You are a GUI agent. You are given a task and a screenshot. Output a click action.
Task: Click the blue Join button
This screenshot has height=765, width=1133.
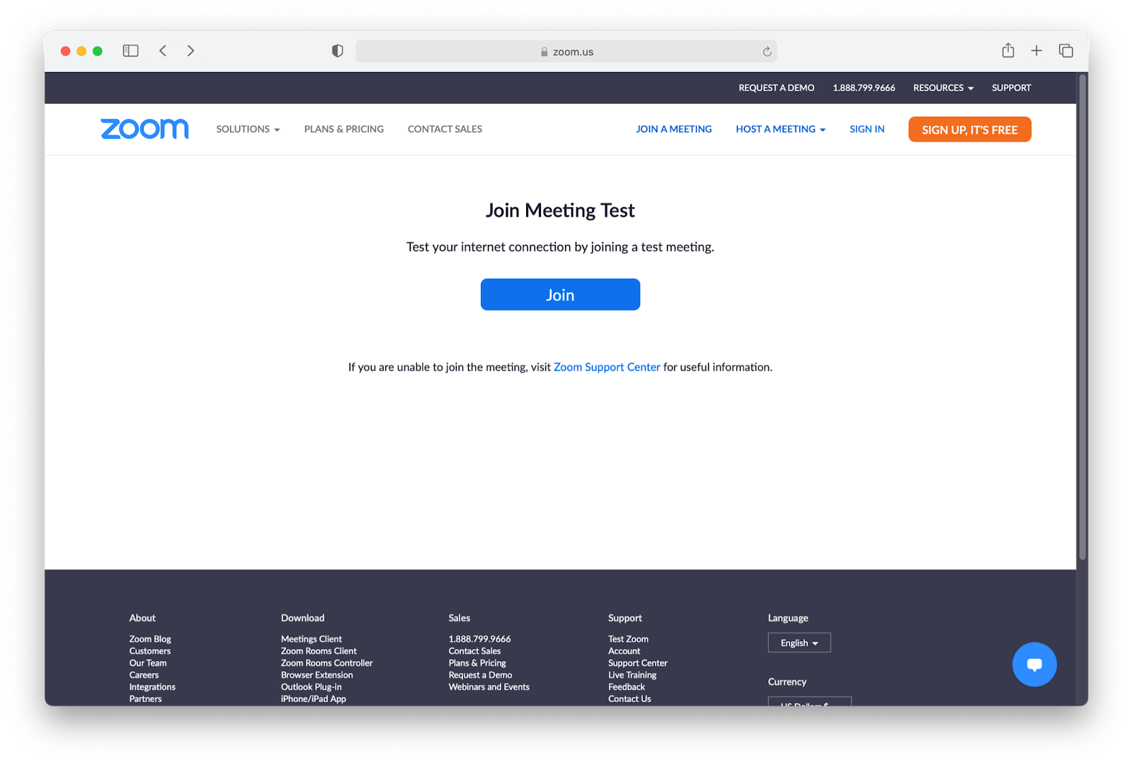coord(560,294)
